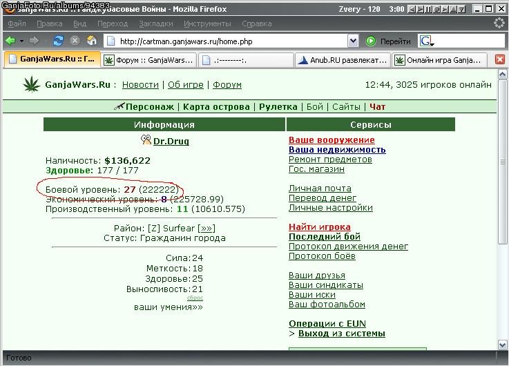Open the Ваша недвижимость link
Screen dimensions: 509x366
(337, 150)
